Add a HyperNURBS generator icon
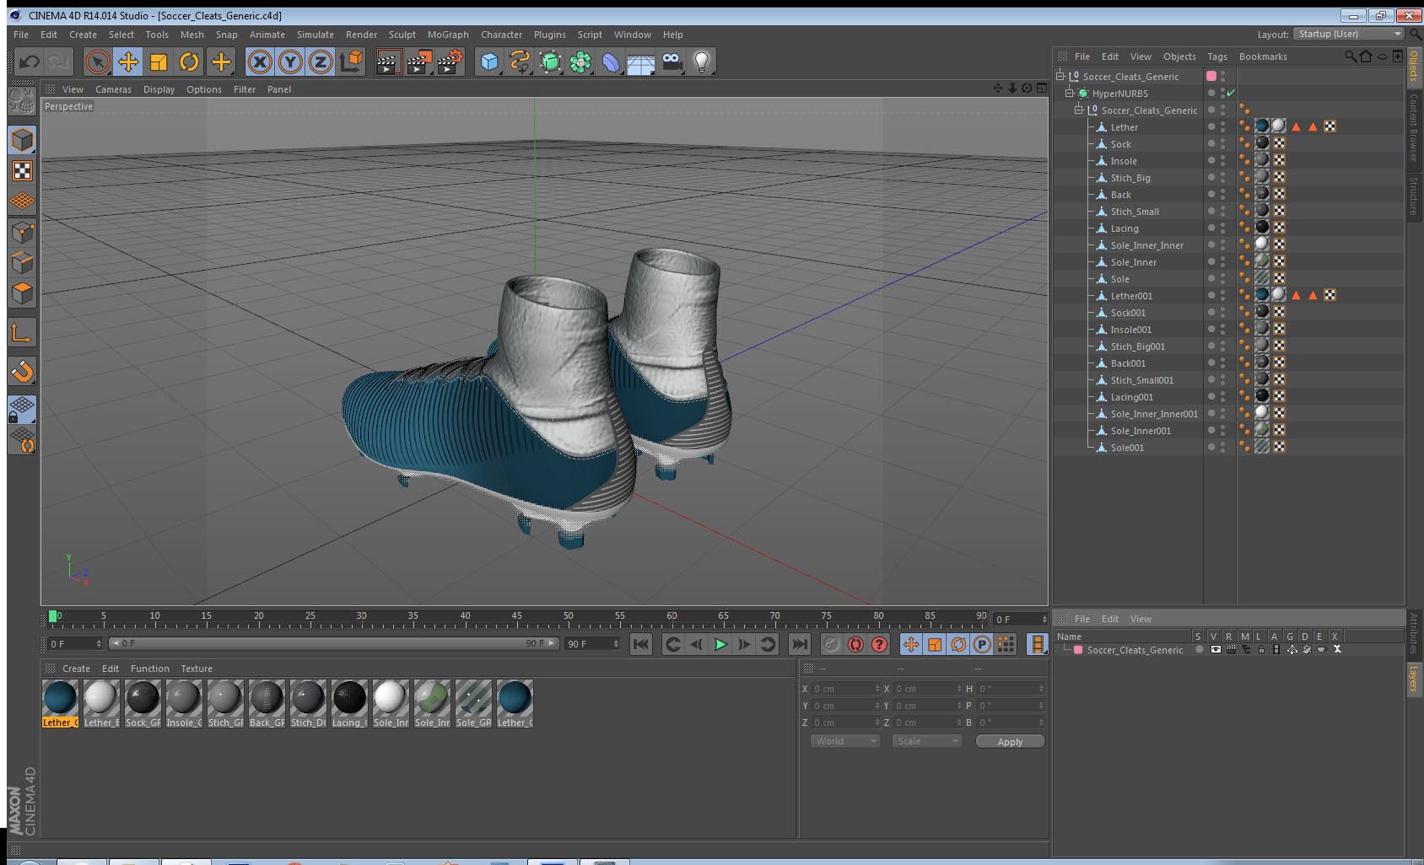This screenshot has height=865, width=1424. pyautogui.click(x=550, y=62)
